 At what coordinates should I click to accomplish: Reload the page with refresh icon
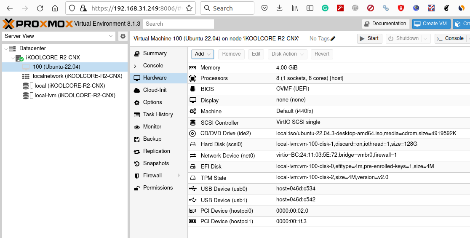click(40, 8)
